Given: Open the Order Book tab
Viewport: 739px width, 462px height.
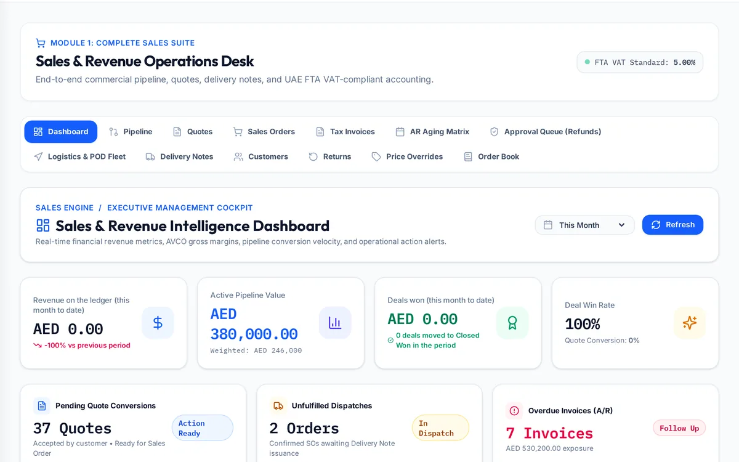Looking at the screenshot, I should (491, 156).
